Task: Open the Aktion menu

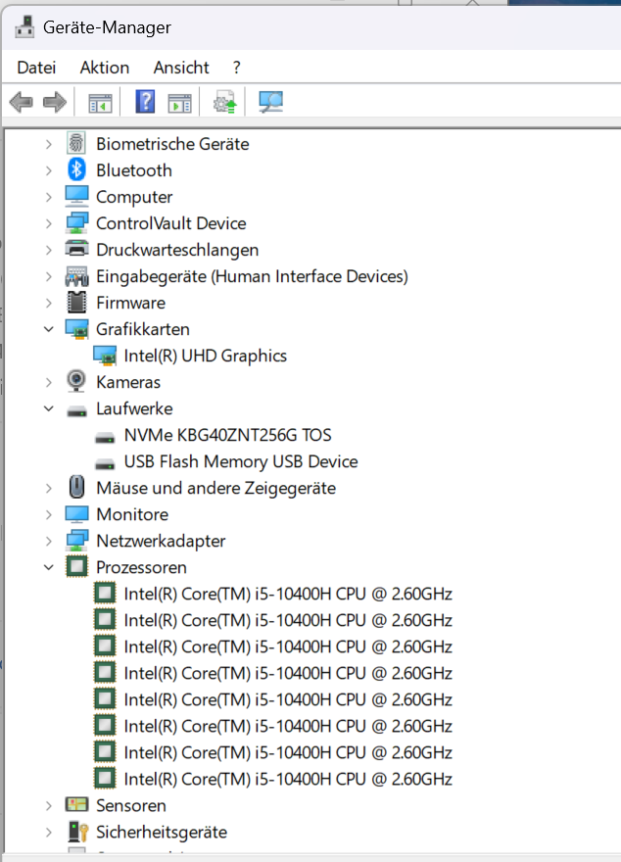Action: pyautogui.click(x=105, y=68)
